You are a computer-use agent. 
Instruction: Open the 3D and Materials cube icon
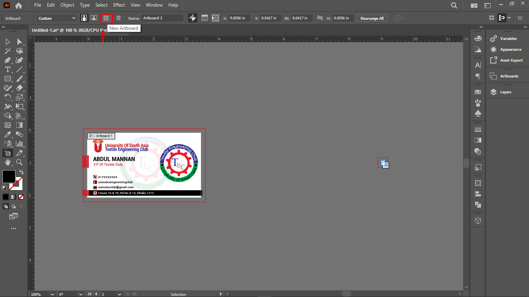478,221
